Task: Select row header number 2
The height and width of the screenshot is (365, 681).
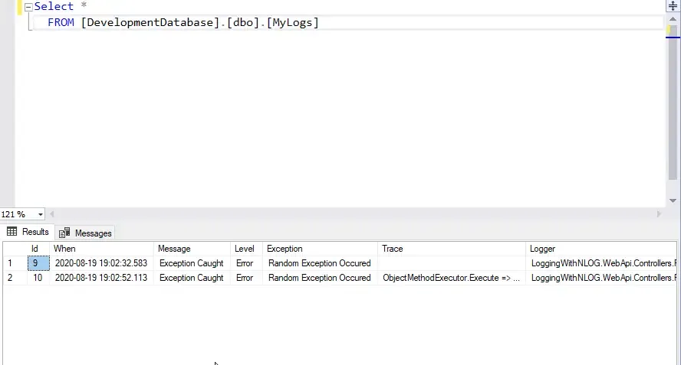Action: click(15, 278)
